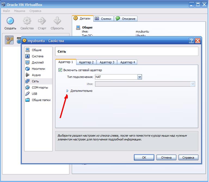Select the COM-порты connector icon

coord(27,87)
